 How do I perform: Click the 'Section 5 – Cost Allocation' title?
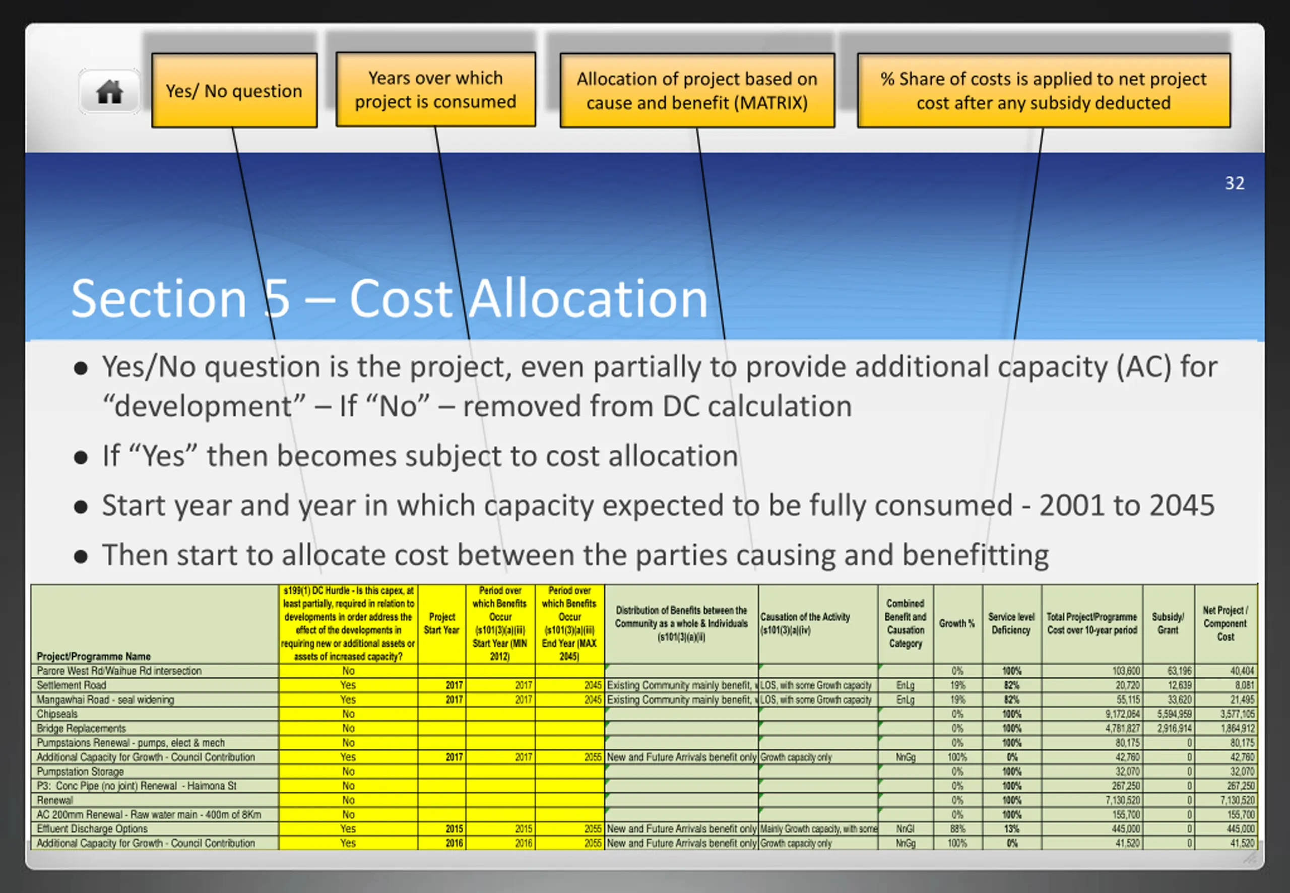[x=390, y=299]
